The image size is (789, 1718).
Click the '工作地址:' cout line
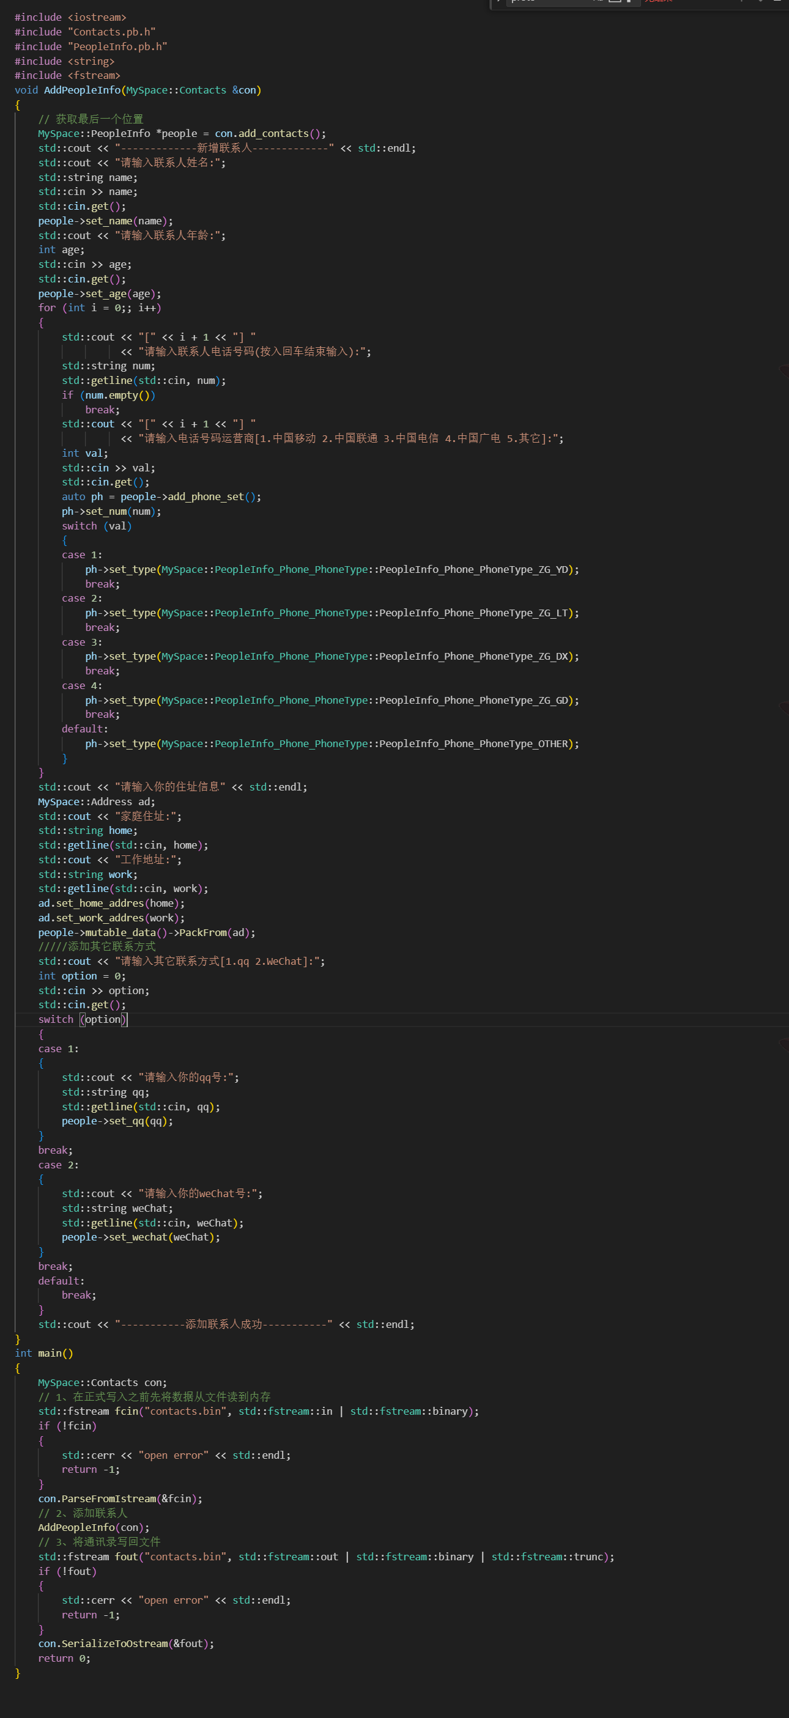coord(110,860)
